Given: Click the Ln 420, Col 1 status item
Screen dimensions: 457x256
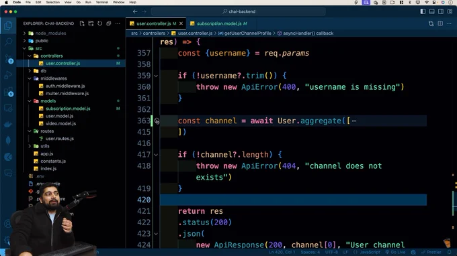Looking at the screenshot, I should [x=282, y=252].
